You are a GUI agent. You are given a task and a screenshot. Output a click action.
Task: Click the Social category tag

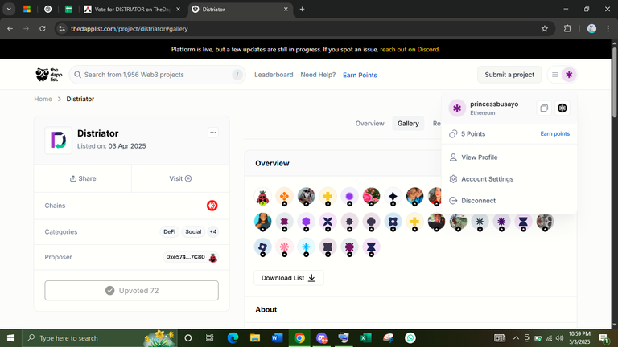coord(193,231)
